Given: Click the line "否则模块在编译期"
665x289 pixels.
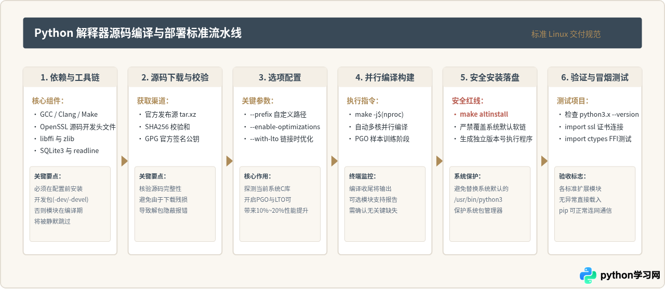Looking at the screenshot, I should click(58, 210).
